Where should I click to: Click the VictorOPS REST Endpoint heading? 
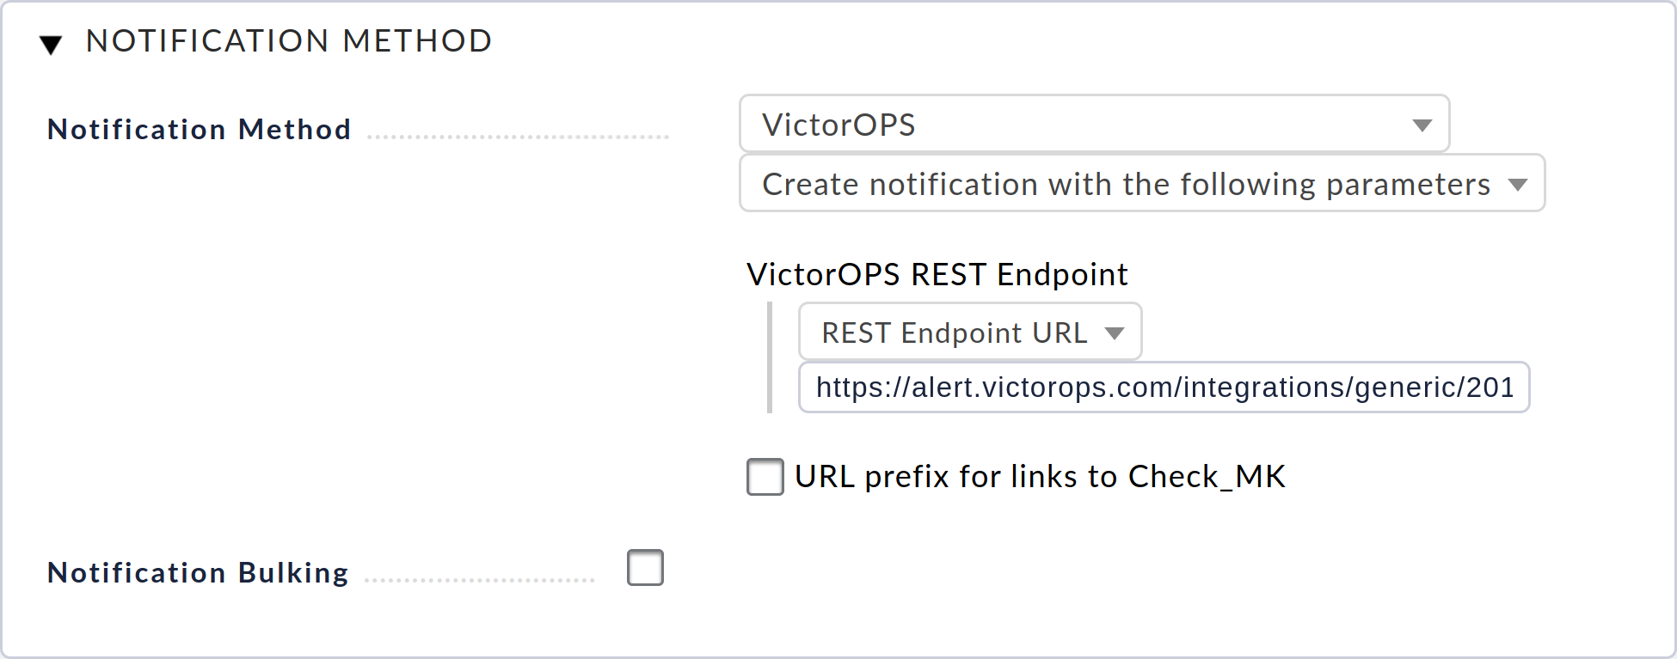coord(937,275)
